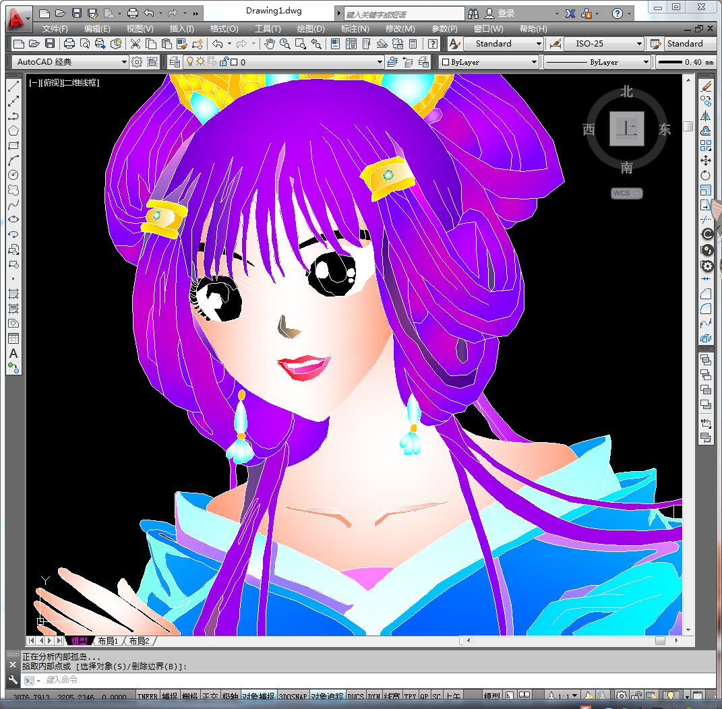
Task: Toggle 对象捕捉 object snap in status bar
Action: 258,697
